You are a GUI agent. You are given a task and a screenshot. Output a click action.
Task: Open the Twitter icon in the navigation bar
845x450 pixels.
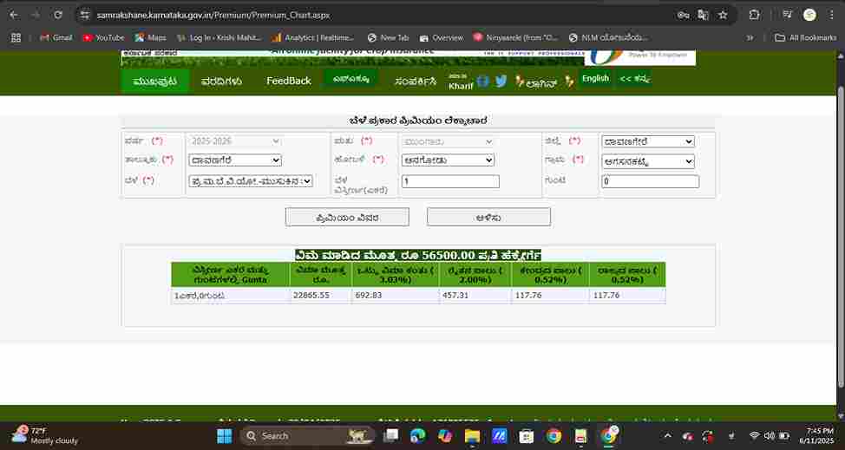[x=501, y=81]
